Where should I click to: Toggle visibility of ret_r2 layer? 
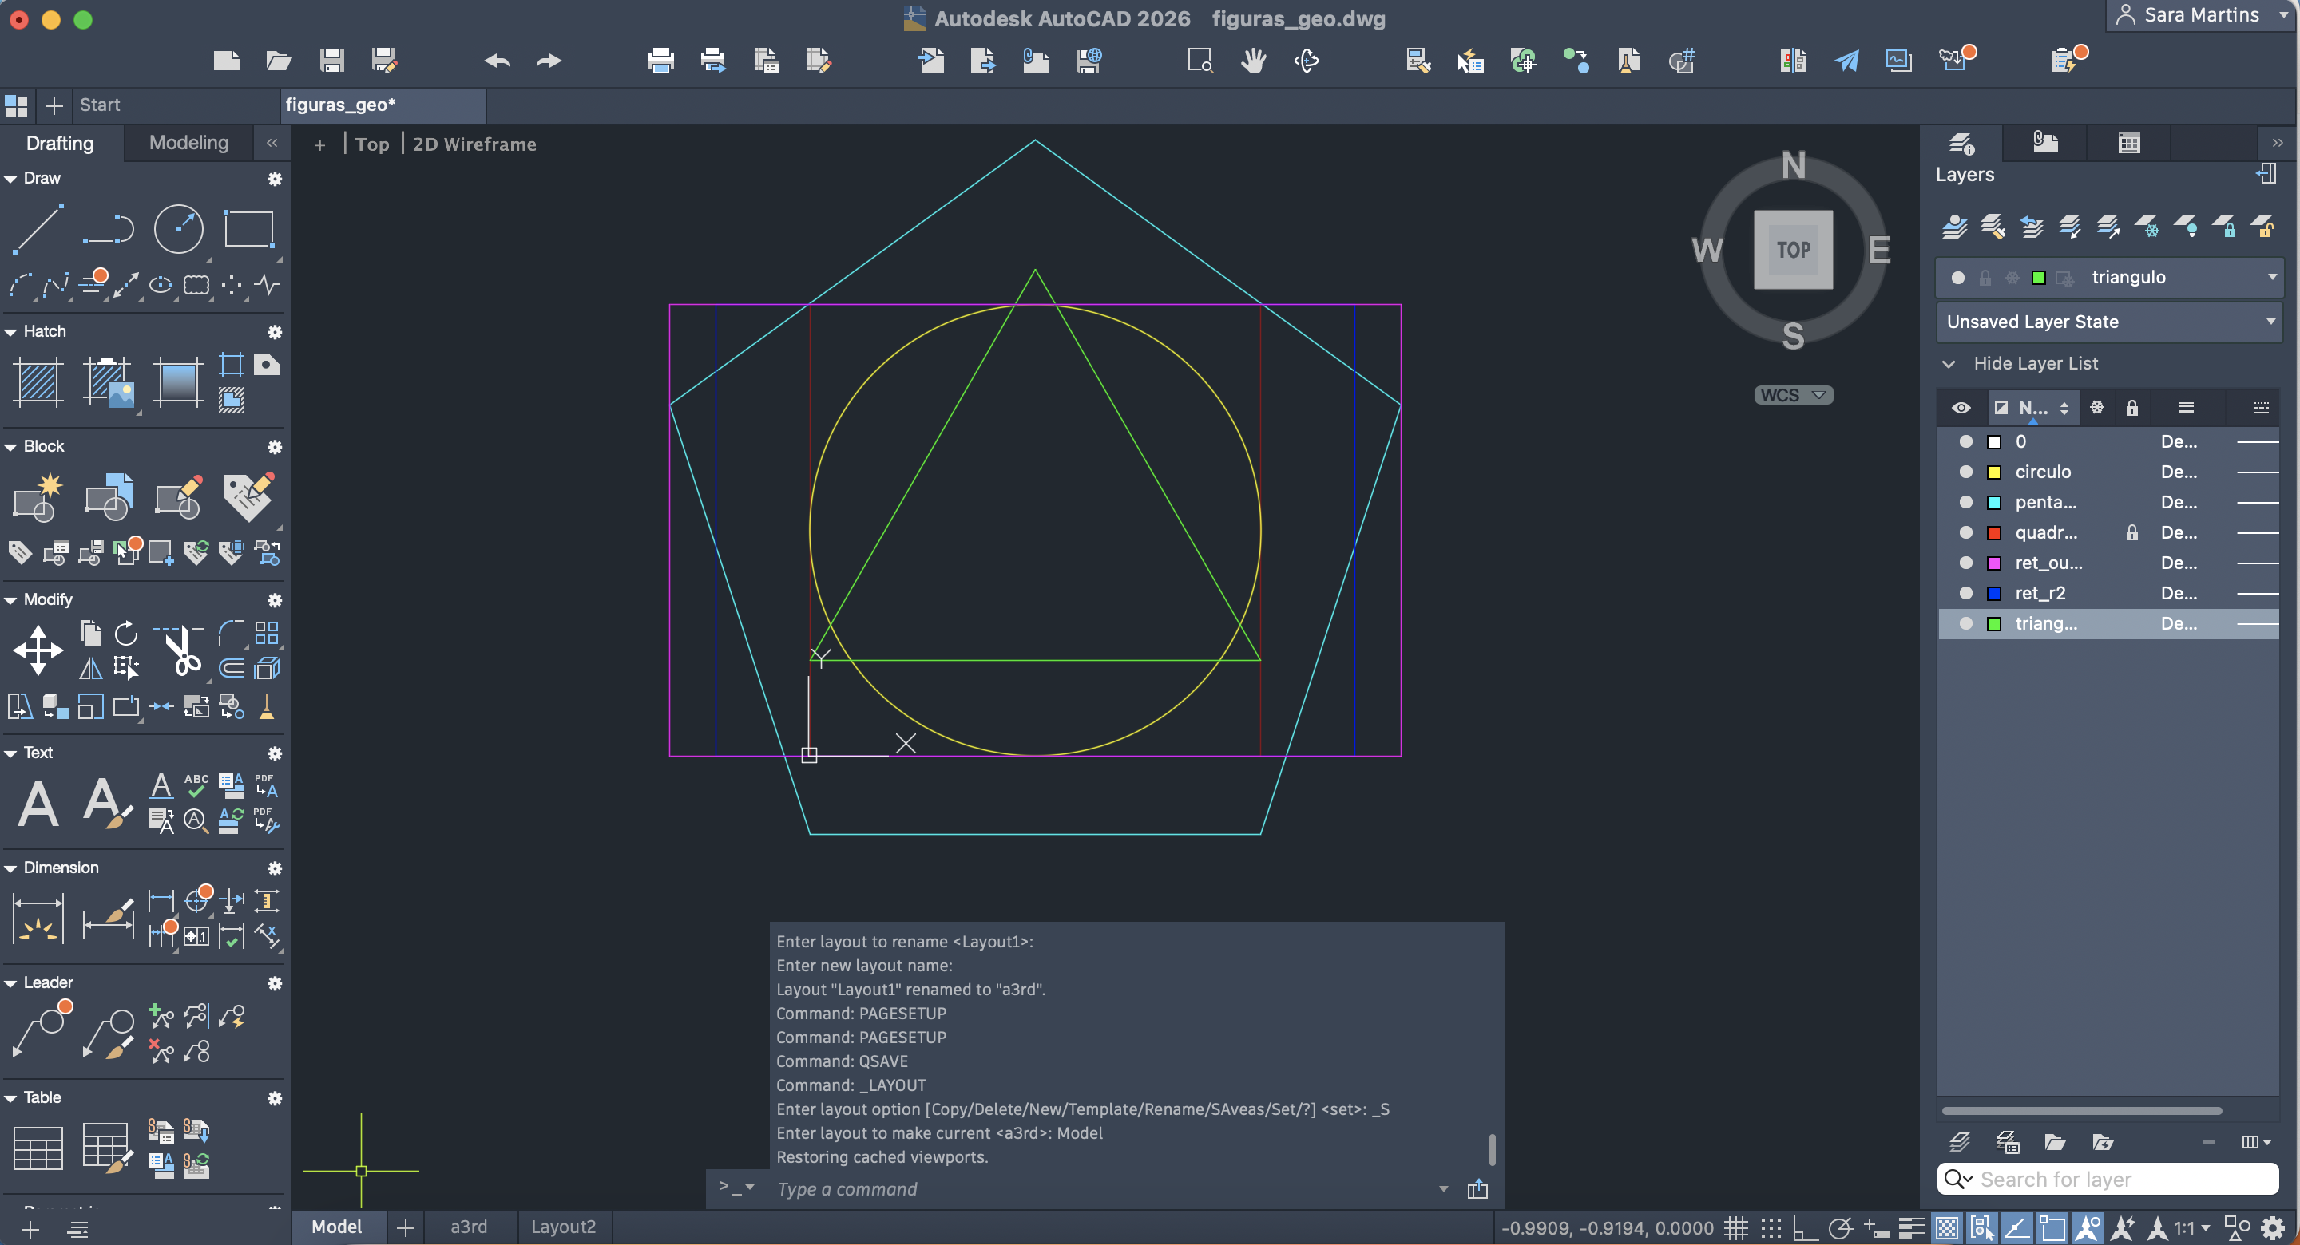[1965, 593]
